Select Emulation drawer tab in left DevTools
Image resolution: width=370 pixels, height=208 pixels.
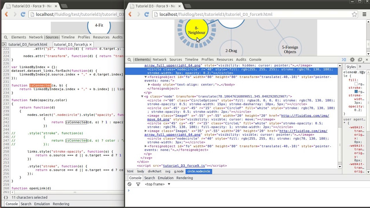pyautogui.click(x=42, y=204)
